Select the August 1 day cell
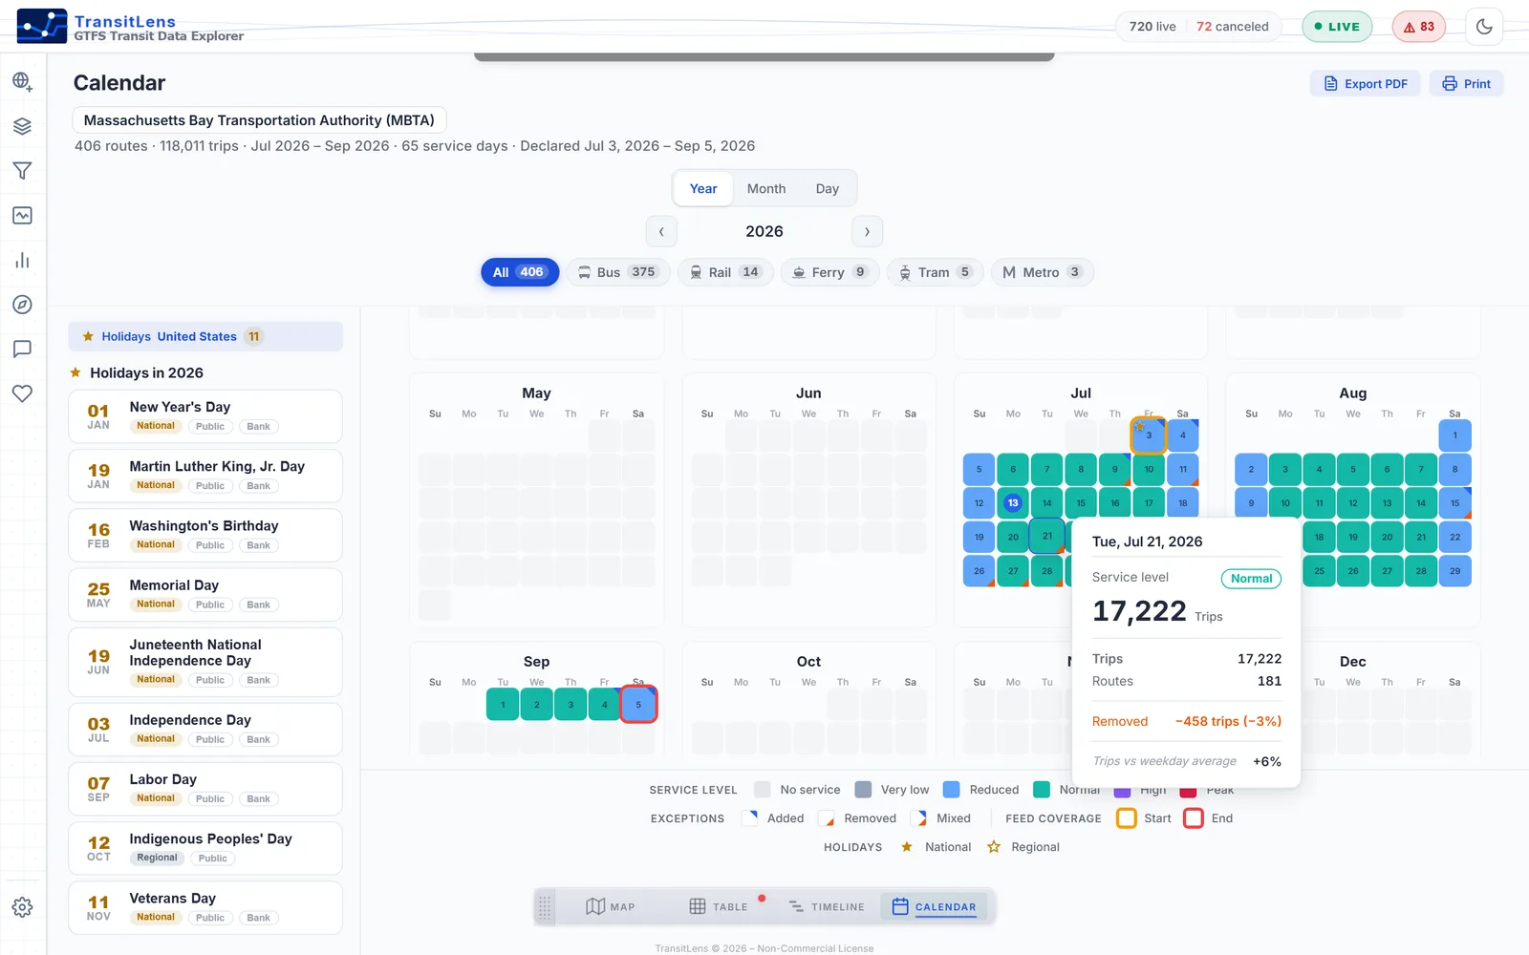This screenshot has width=1529, height=955. tap(1454, 435)
